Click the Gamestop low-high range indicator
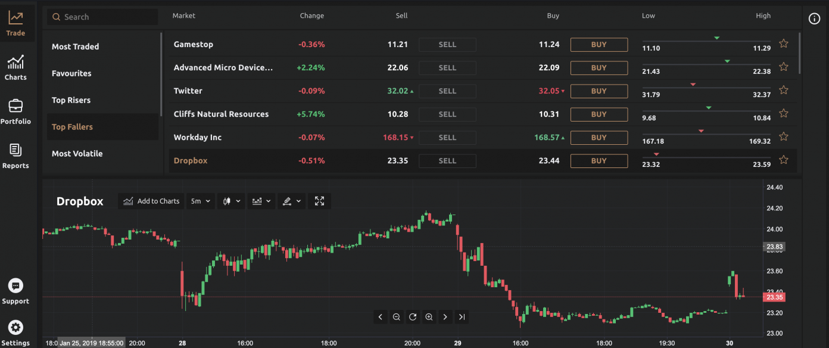 [x=706, y=43]
